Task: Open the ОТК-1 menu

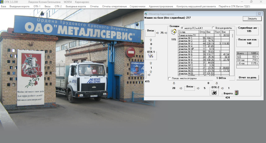Action: click(x=37, y=6)
